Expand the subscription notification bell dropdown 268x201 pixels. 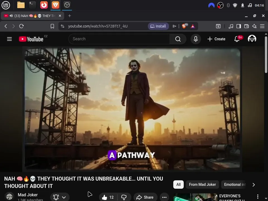tap(60, 197)
